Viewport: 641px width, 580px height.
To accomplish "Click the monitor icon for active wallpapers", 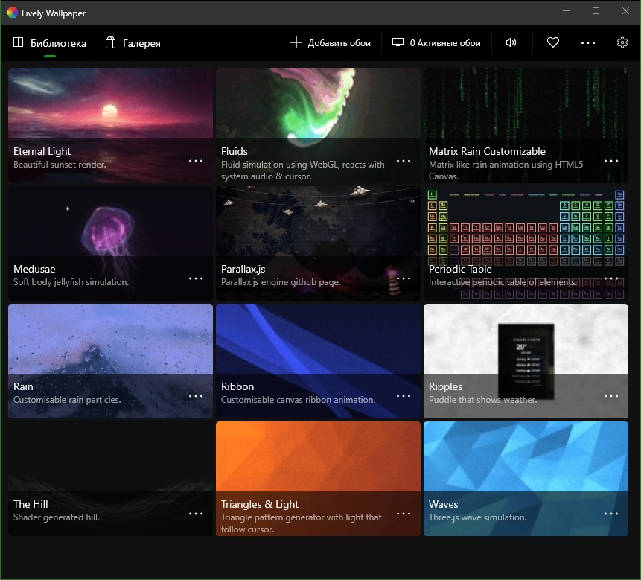I will click(398, 42).
